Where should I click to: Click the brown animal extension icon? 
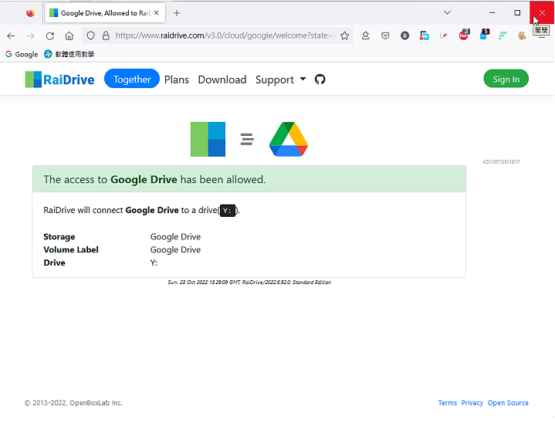522,36
